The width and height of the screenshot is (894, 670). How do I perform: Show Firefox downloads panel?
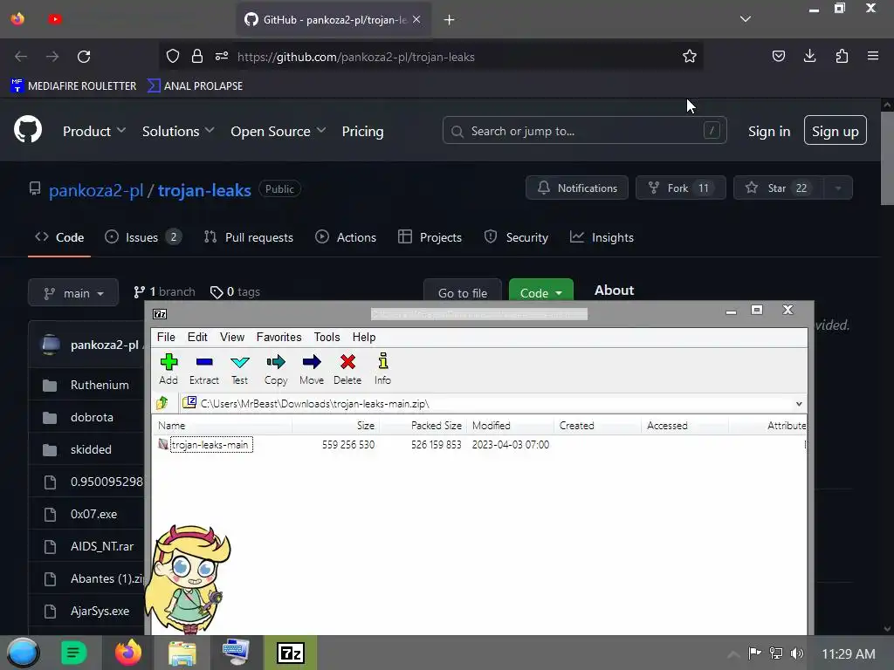[x=809, y=56]
